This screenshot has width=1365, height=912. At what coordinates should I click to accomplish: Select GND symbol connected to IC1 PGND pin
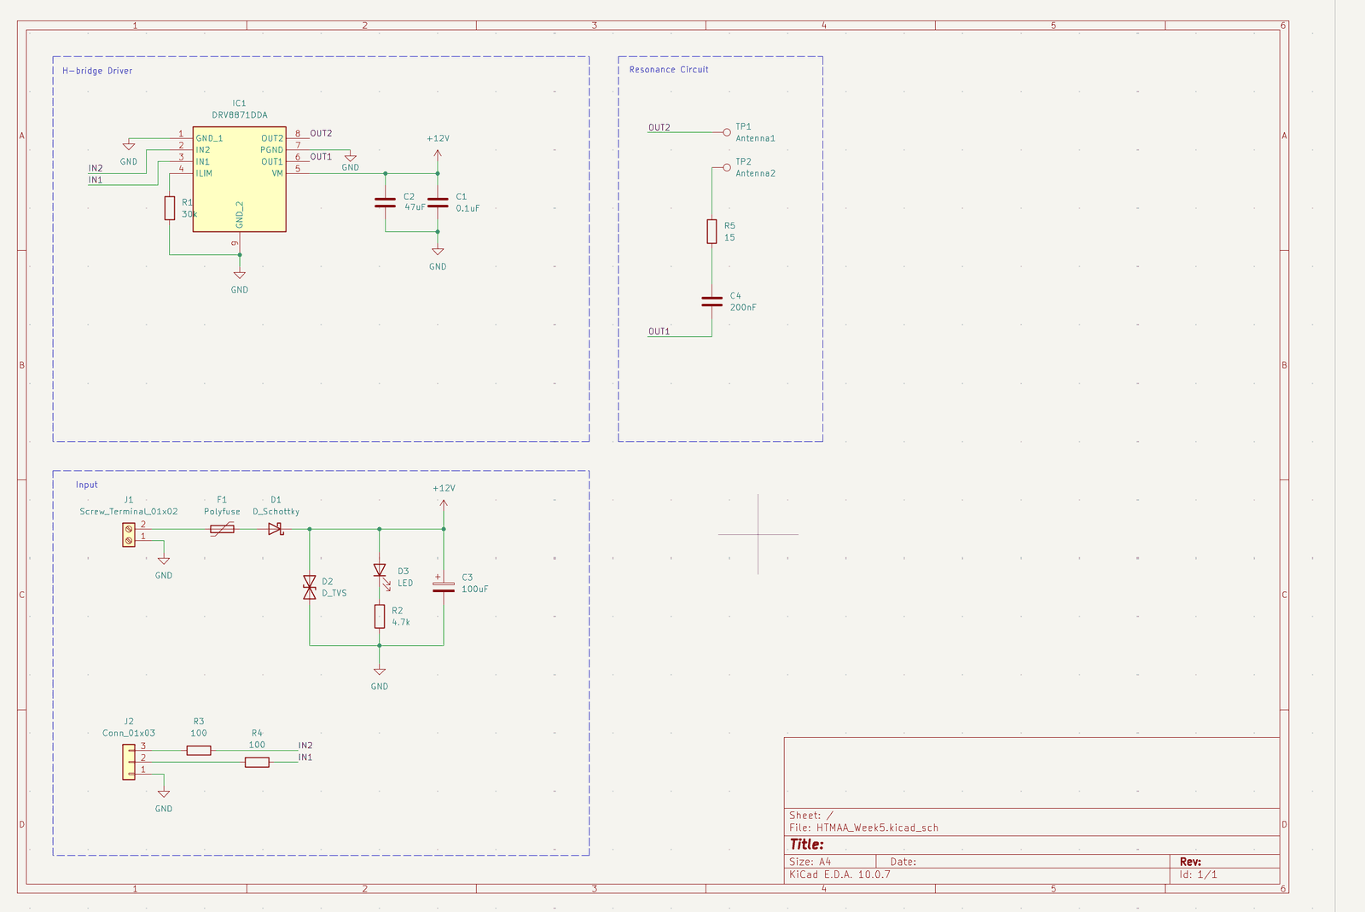point(350,157)
